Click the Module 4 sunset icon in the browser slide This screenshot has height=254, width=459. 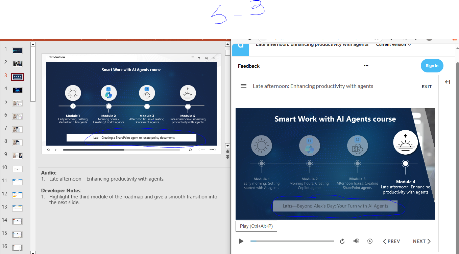[x=406, y=142]
